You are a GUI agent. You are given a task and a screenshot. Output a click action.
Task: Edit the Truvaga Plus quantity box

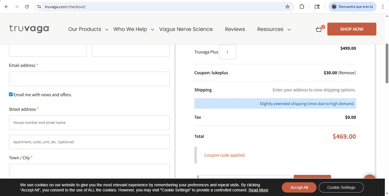(227, 52)
